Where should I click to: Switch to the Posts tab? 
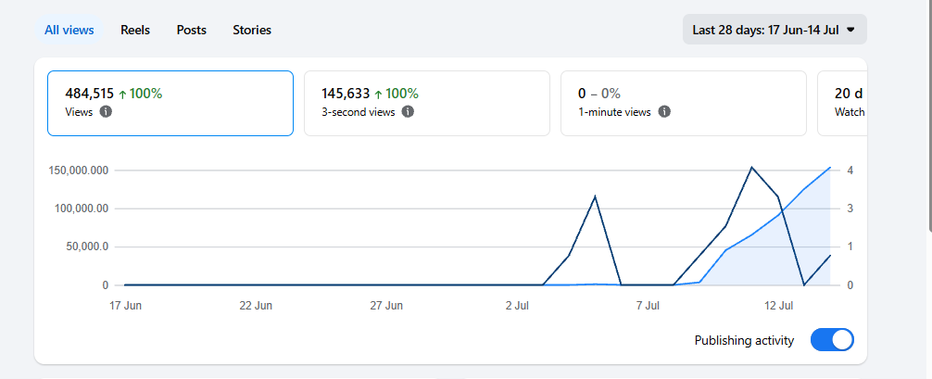pyautogui.click(x=192, y=30)
